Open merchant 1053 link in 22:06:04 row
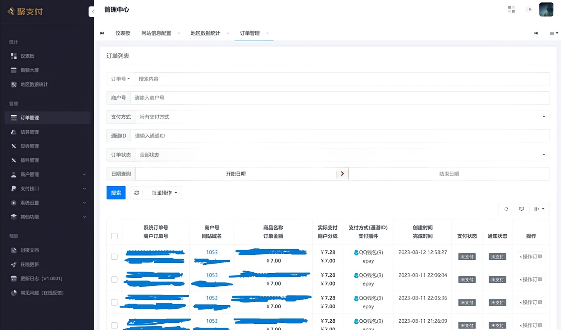Image resolution: width=561 pixels, height=330 pixels. (212, 275)
